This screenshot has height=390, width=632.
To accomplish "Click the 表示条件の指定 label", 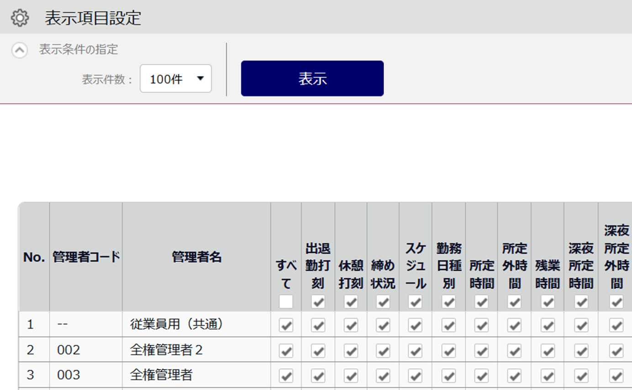I will 79,49.
